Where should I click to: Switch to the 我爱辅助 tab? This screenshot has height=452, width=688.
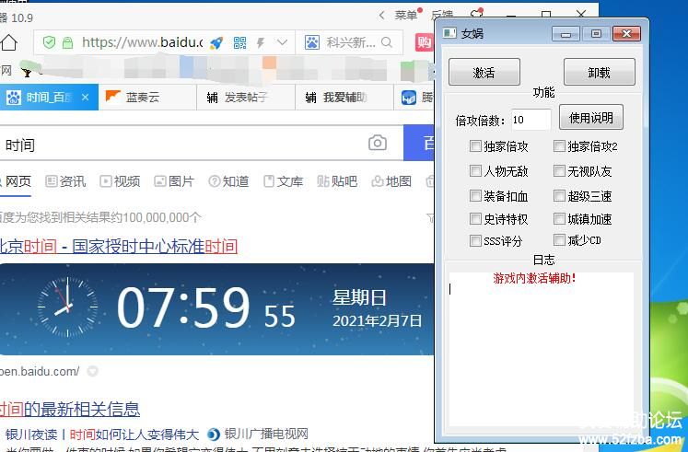click(344, 97)
